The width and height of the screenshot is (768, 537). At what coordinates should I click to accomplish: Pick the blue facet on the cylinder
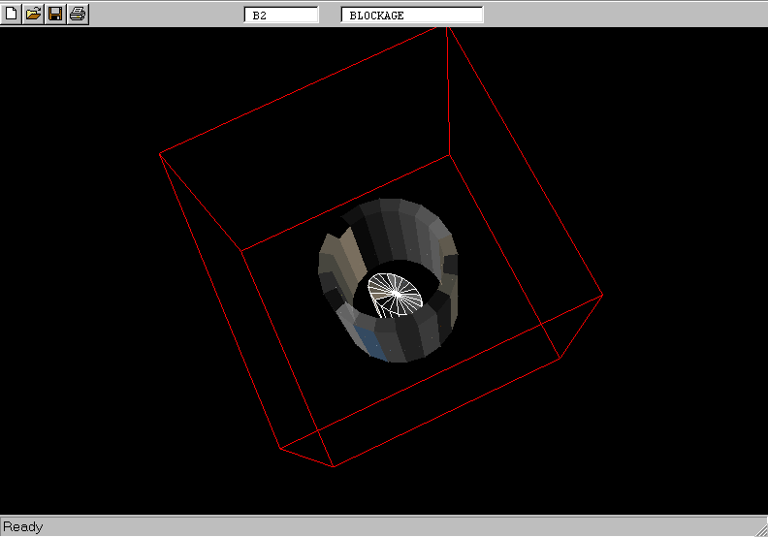[369, 341]
